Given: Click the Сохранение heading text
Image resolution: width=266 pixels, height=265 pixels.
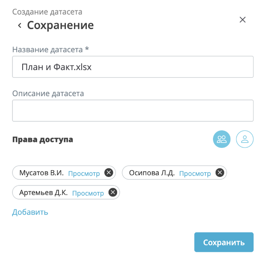Looking at the screenshot, I should pos(60,25).
